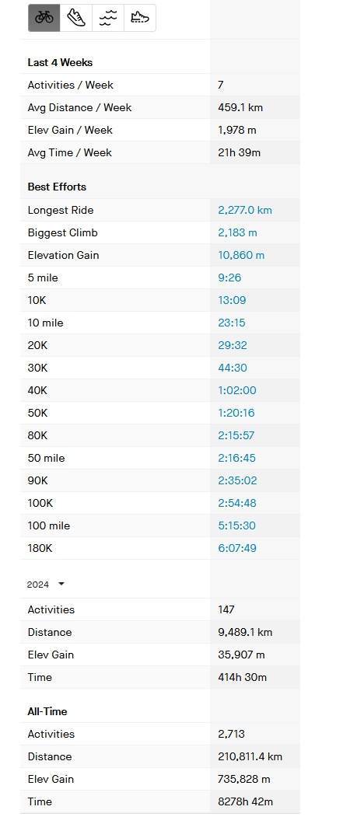
Task: Open the 2024 year dropdown
Action: tap(46, 584)
